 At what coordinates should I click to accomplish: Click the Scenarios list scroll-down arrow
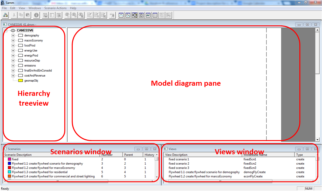[x=157, y=177]
